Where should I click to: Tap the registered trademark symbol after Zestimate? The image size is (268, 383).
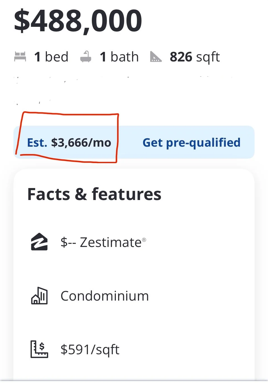[x=144, y=240]
